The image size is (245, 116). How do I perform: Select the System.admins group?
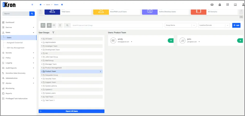(x=72, y=86)
